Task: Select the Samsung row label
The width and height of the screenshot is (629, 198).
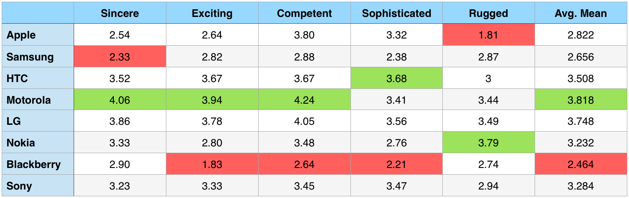Action: click(30, 57)
